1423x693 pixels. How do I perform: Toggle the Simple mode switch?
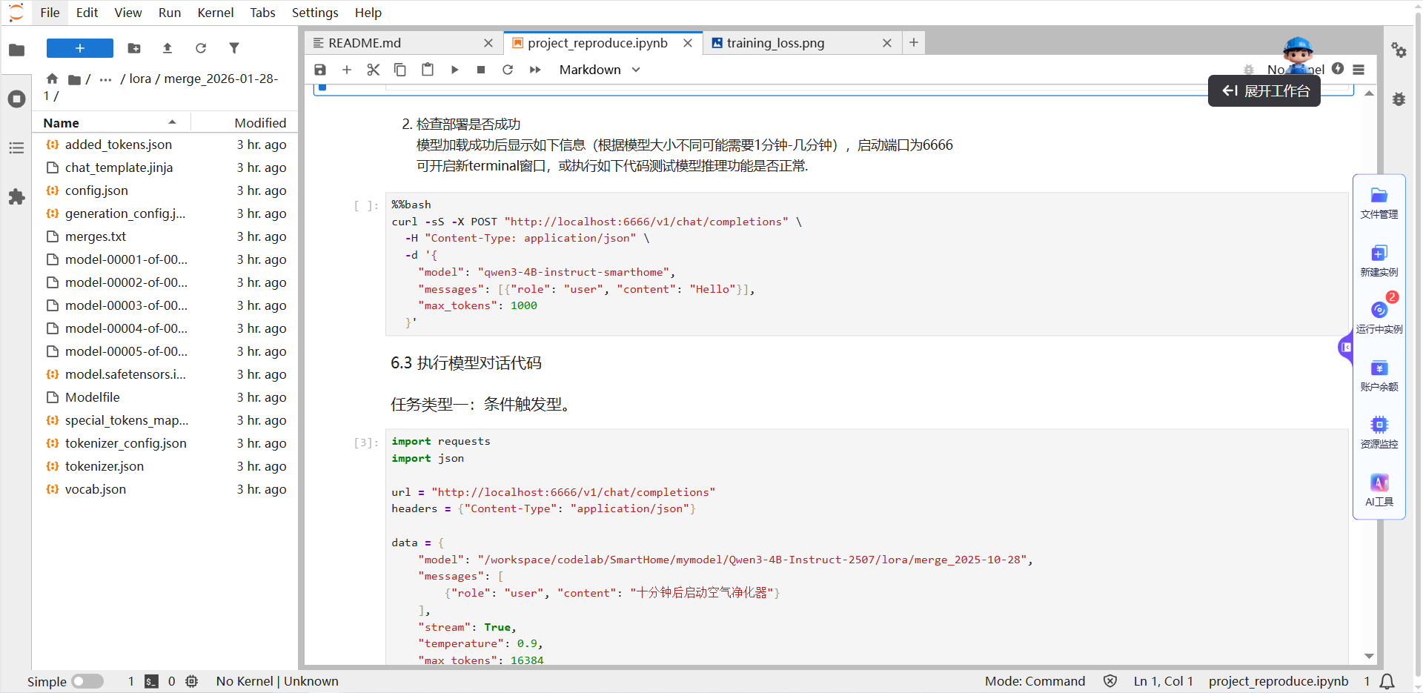(87, 681)
